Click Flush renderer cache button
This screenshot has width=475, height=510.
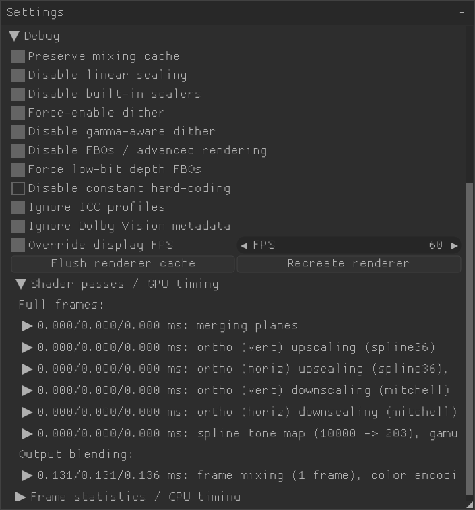tap(123, 264)
